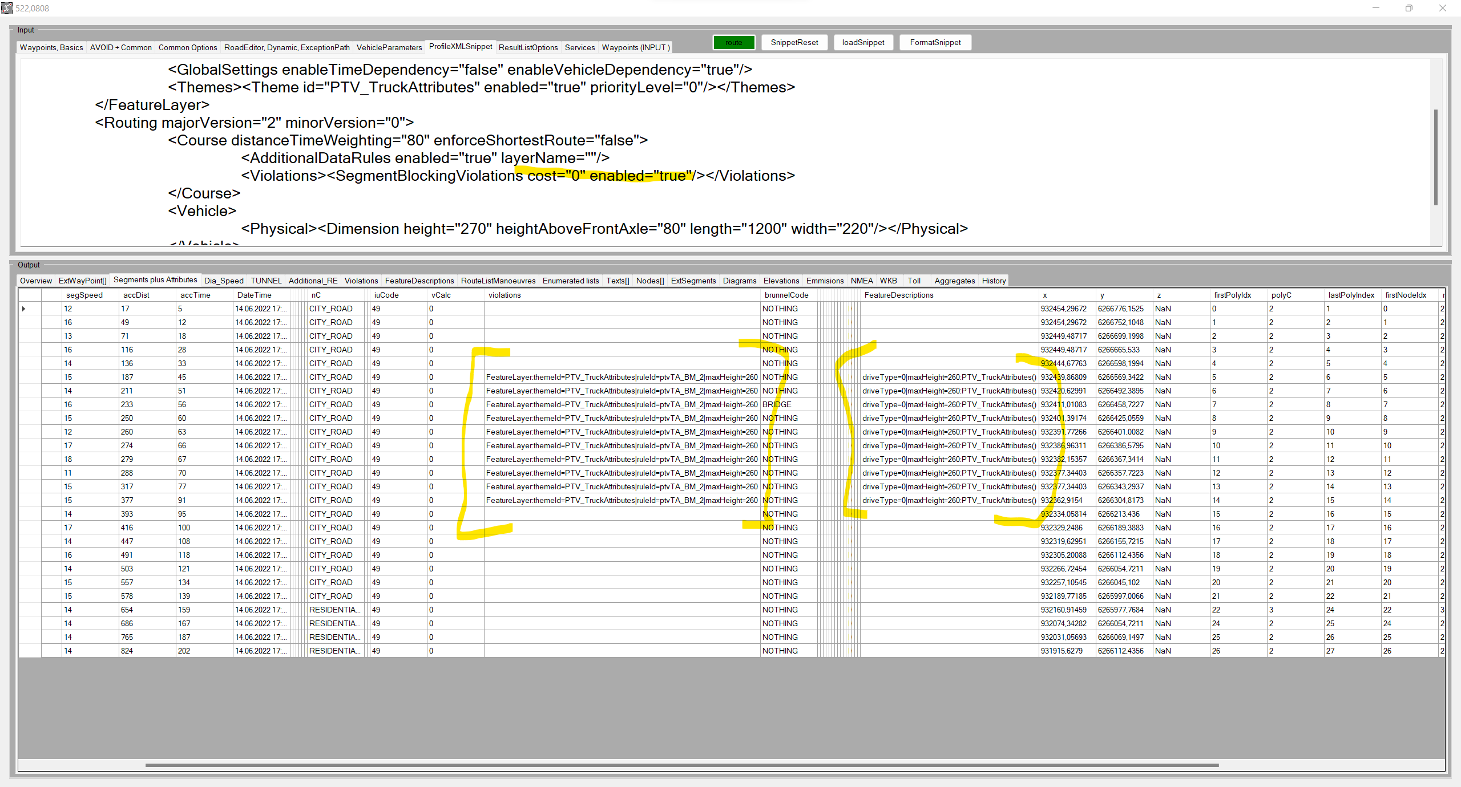Click the grid horizontal scrollbar thumb
Screen dimensions: 1461x787
pyautogui.click(x=682, y=765)
